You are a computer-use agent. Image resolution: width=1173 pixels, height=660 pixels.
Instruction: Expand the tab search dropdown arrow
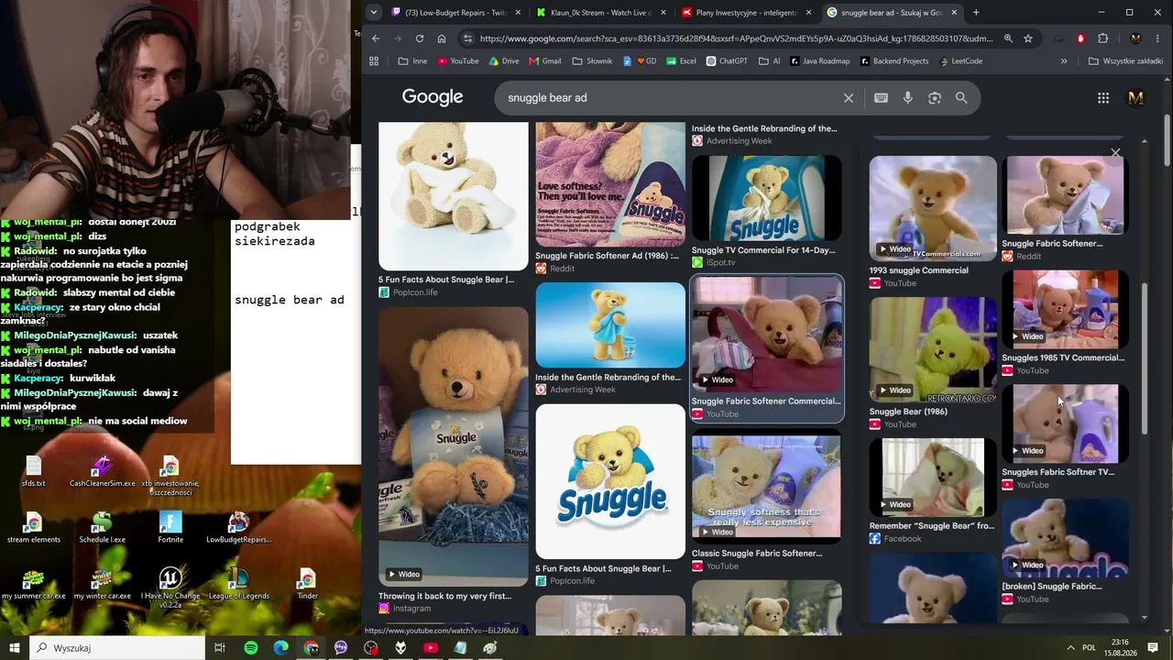pyautogui.click(x=374, y=13)
